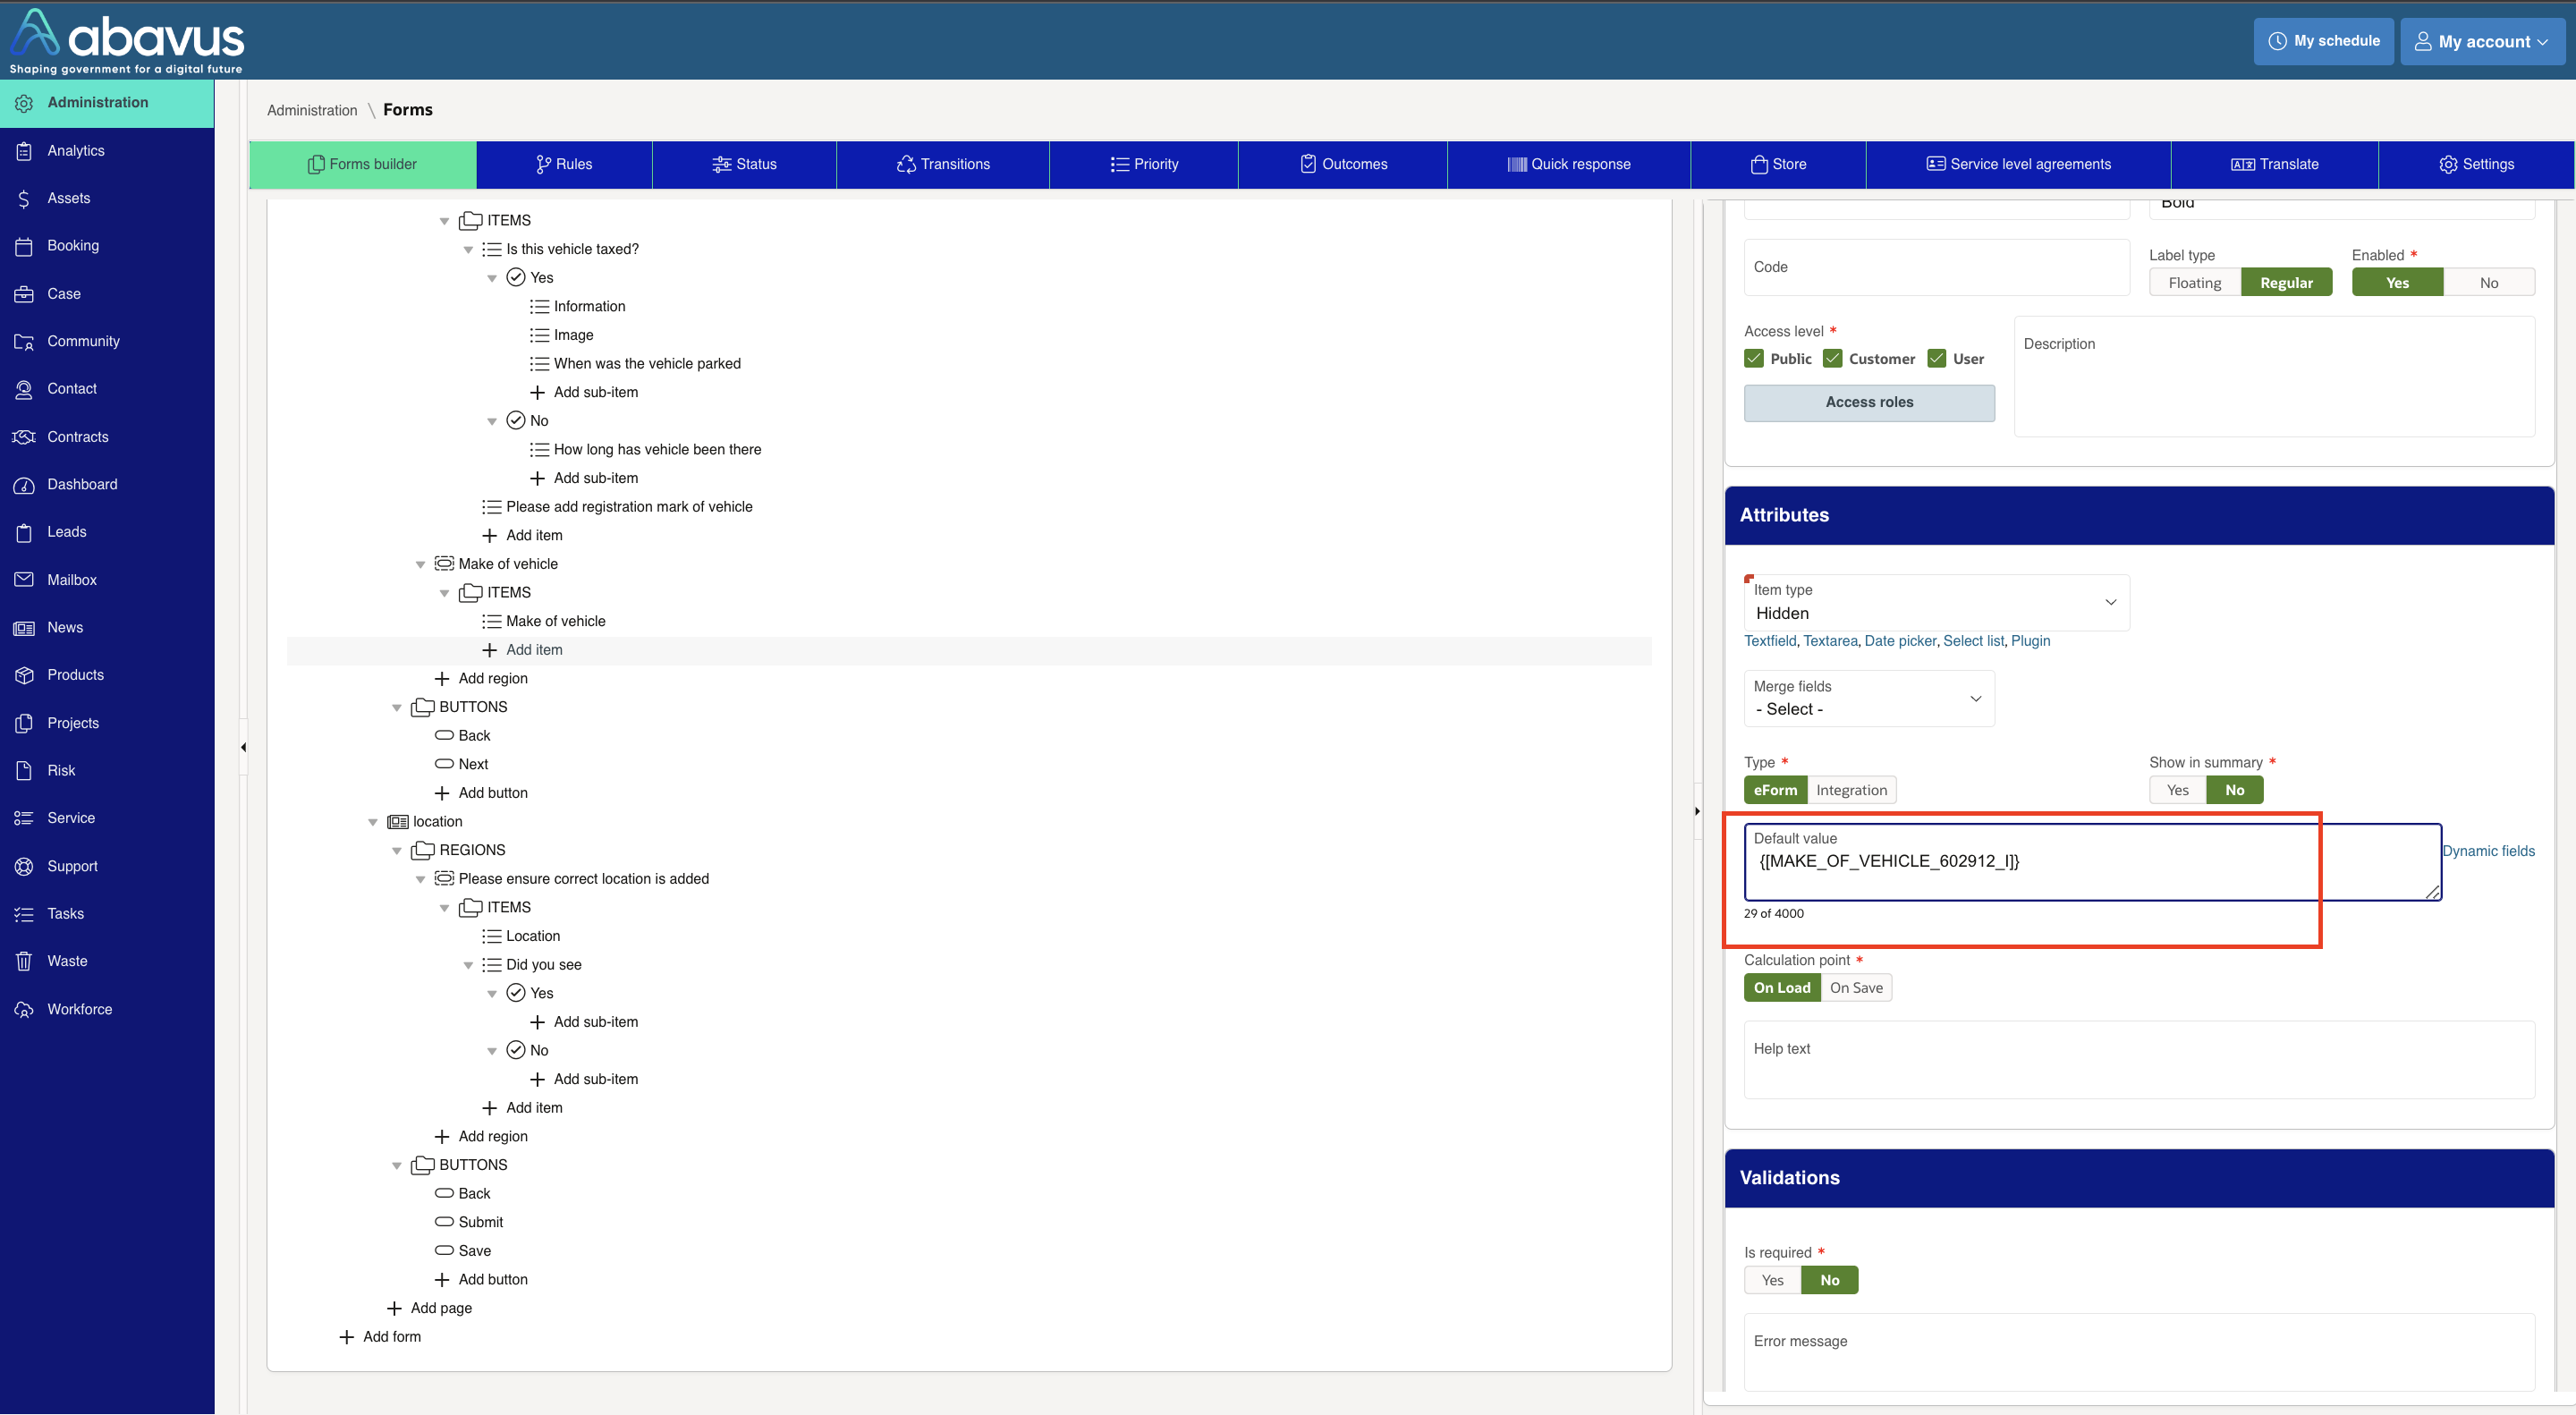Viewport: 2576px width, 1415px height.
Task: Toggle the User access level checkbox
Action: [1936, 359]
